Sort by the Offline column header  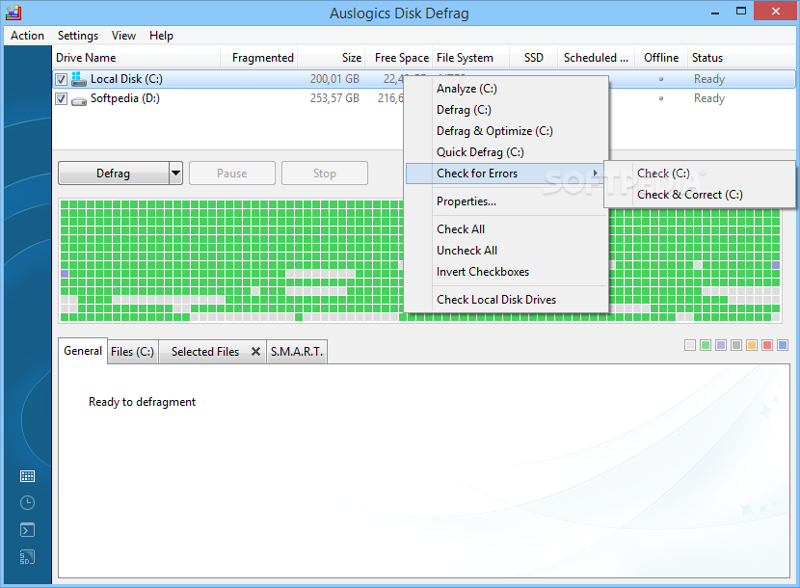coord(660,58)
